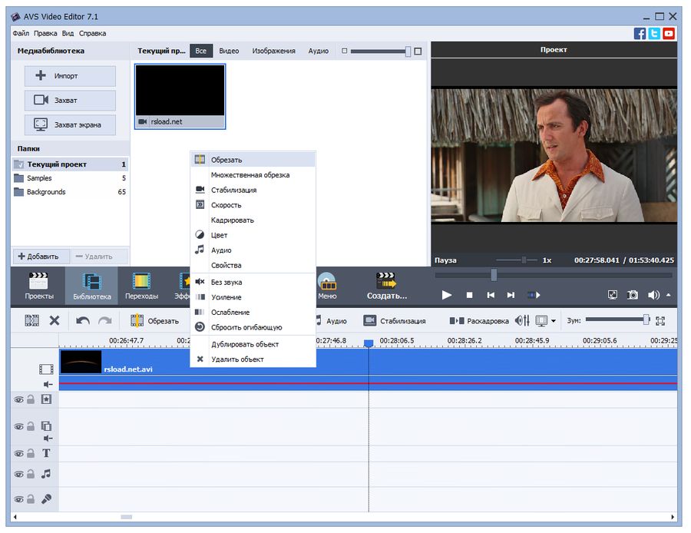Click the Захват экрана button

tap(70, 124)
